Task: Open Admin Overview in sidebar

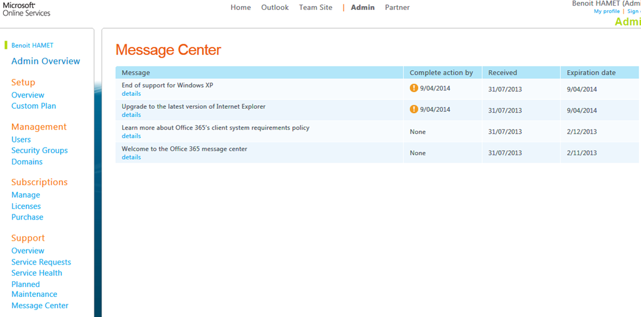Action: 46,61
